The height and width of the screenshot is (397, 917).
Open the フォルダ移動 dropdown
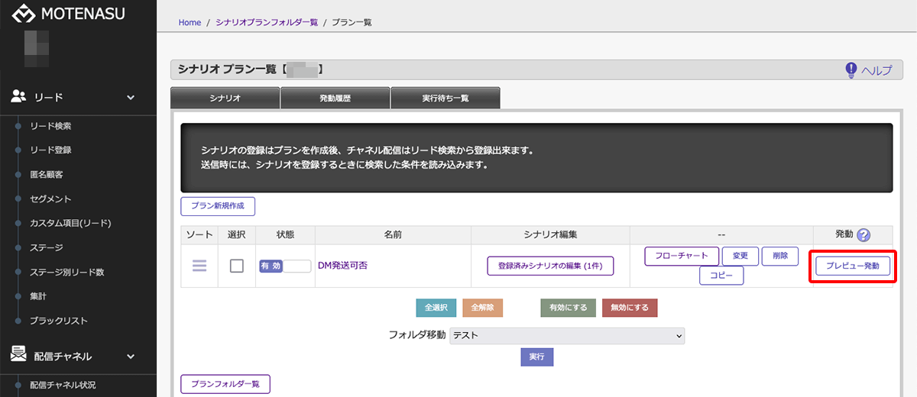[567, 335]
